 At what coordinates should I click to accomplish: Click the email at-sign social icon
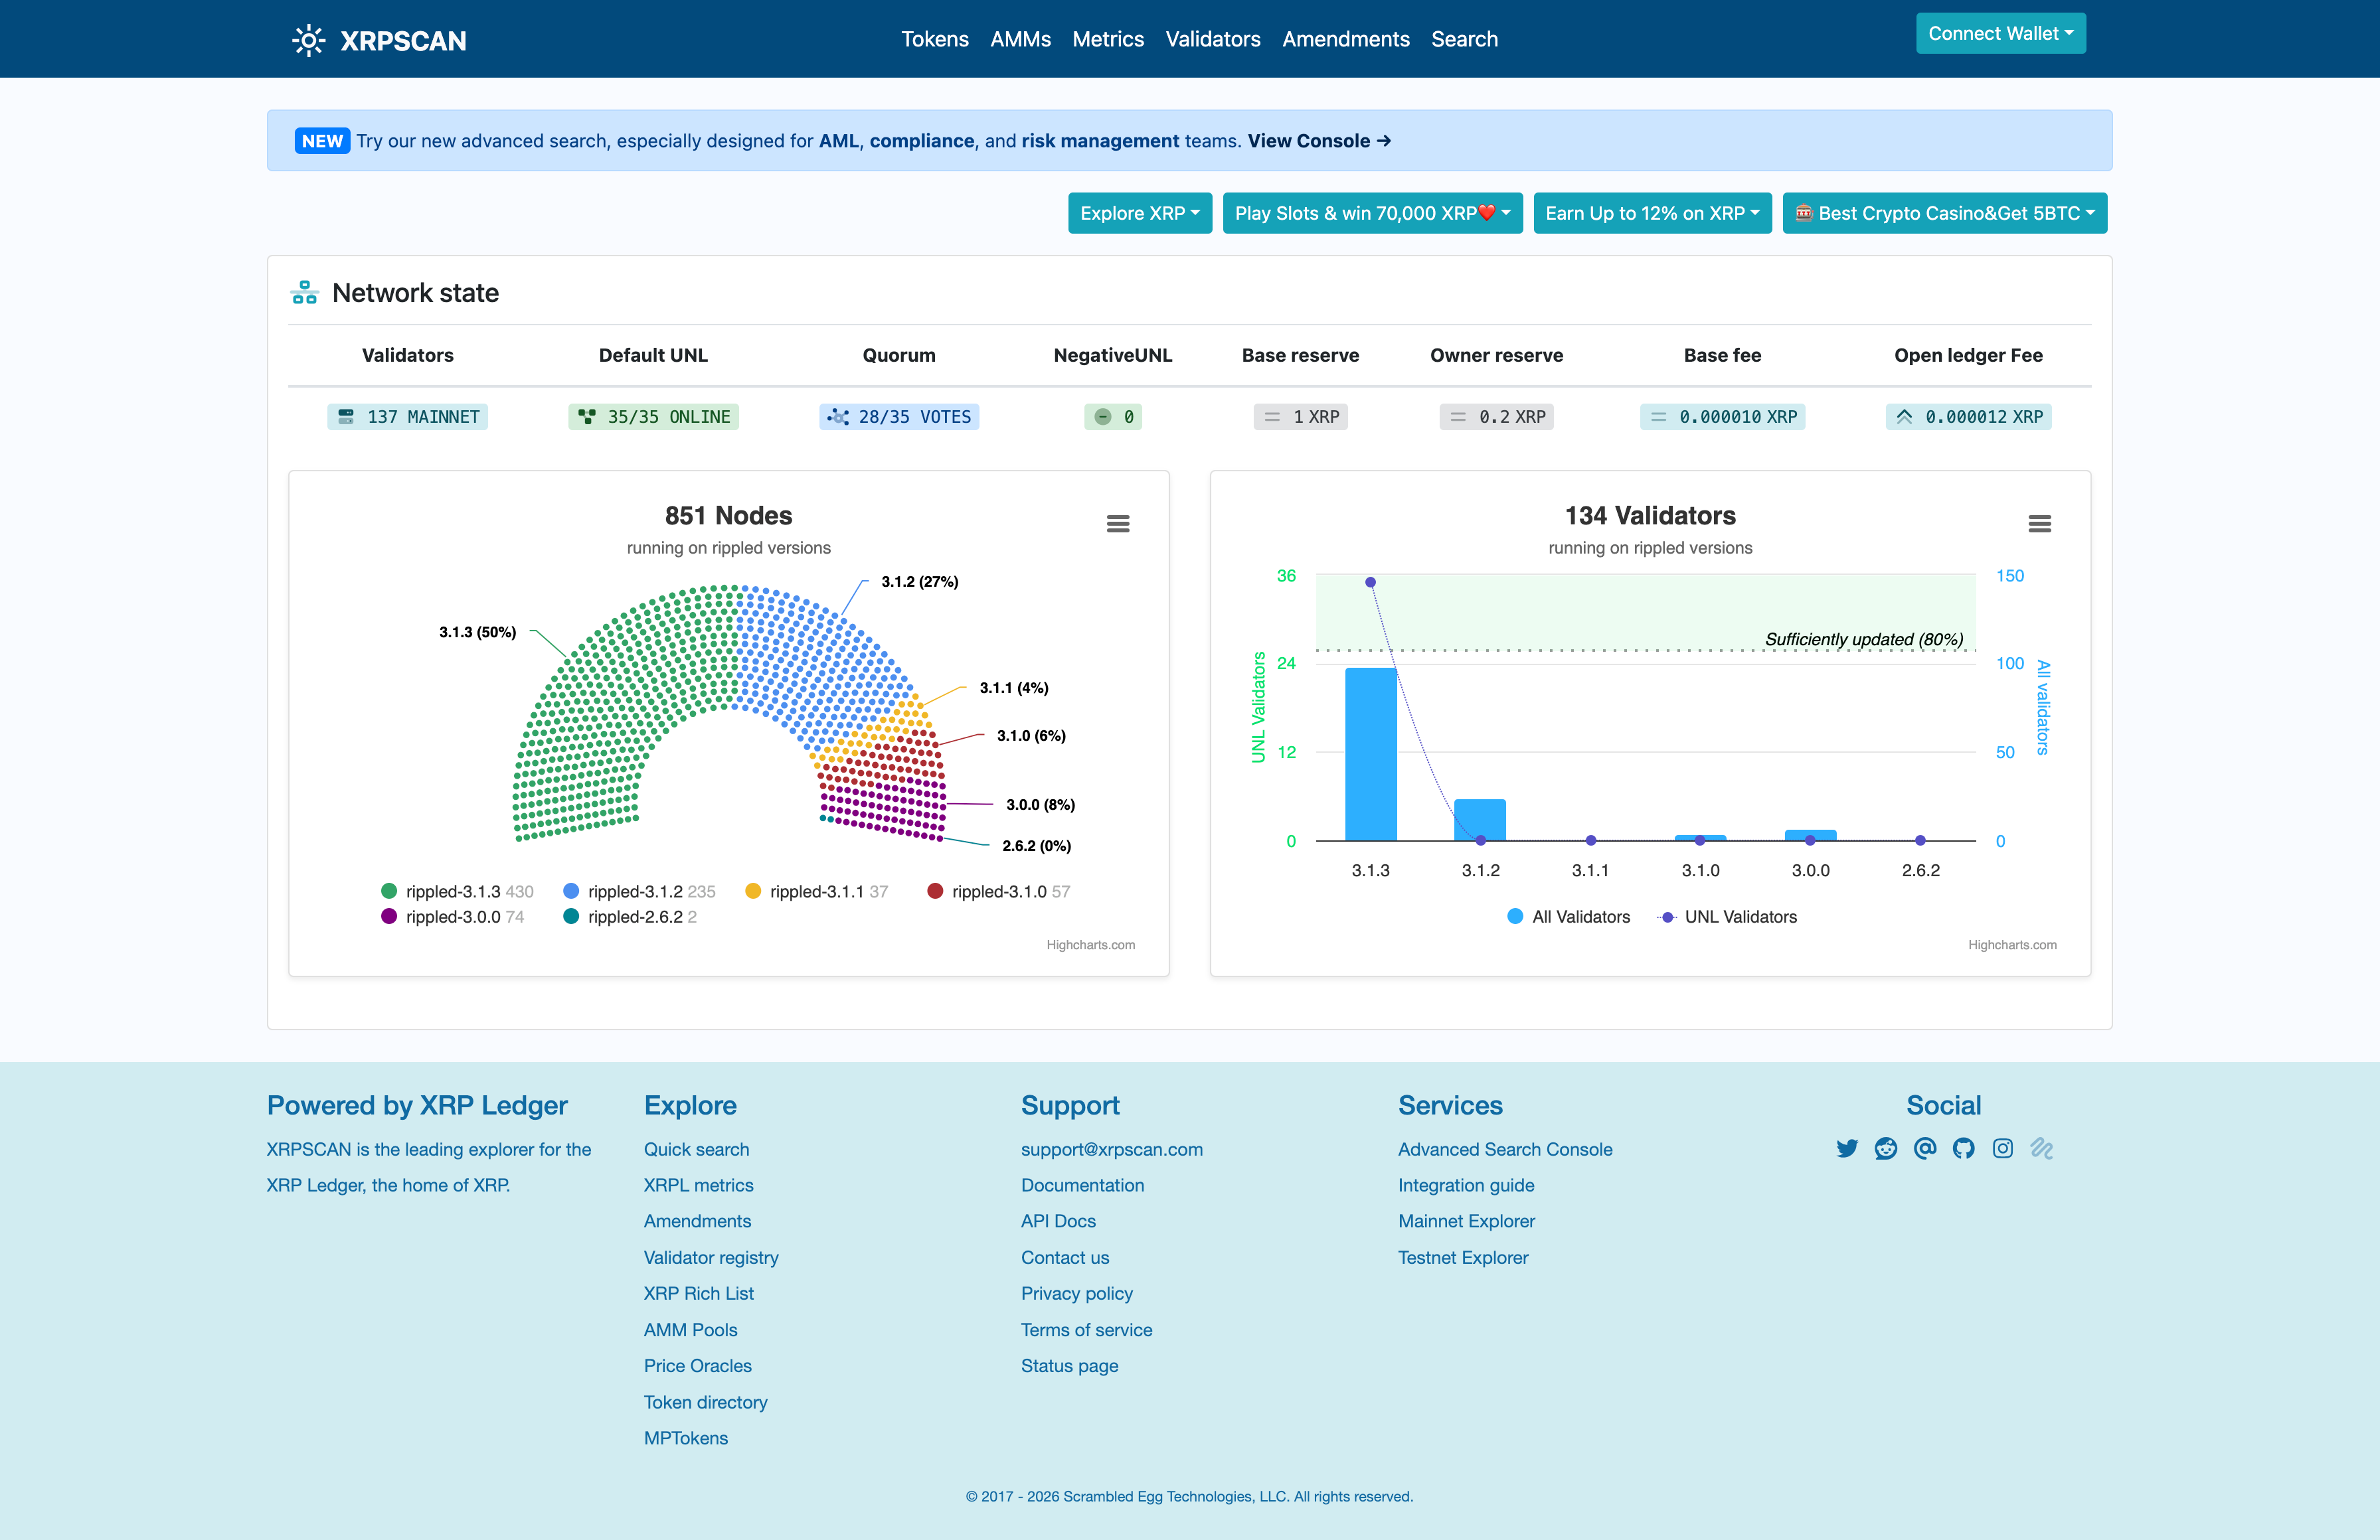[1925, 1148]
